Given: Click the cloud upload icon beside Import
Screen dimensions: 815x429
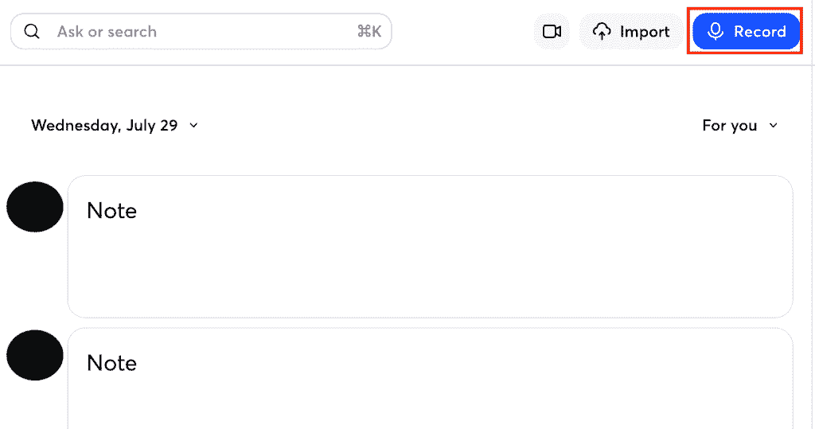Looking at the screenshot, I should tap(602, 31).
